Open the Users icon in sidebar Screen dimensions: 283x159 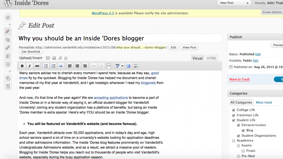8,78
